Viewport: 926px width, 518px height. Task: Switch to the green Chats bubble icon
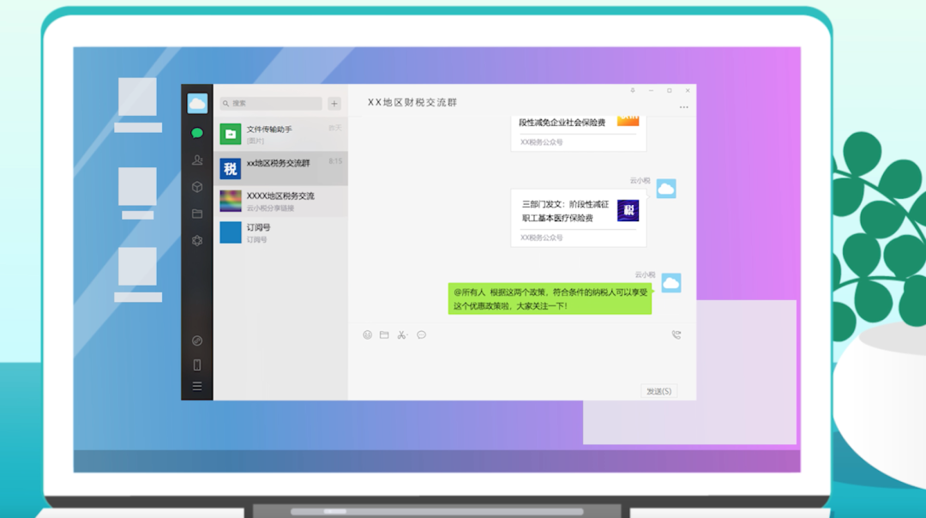coord(197,133)
